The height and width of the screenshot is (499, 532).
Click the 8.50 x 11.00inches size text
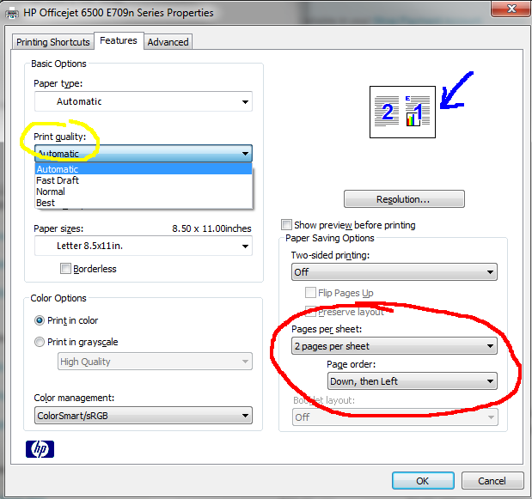(x=211, y=228)
